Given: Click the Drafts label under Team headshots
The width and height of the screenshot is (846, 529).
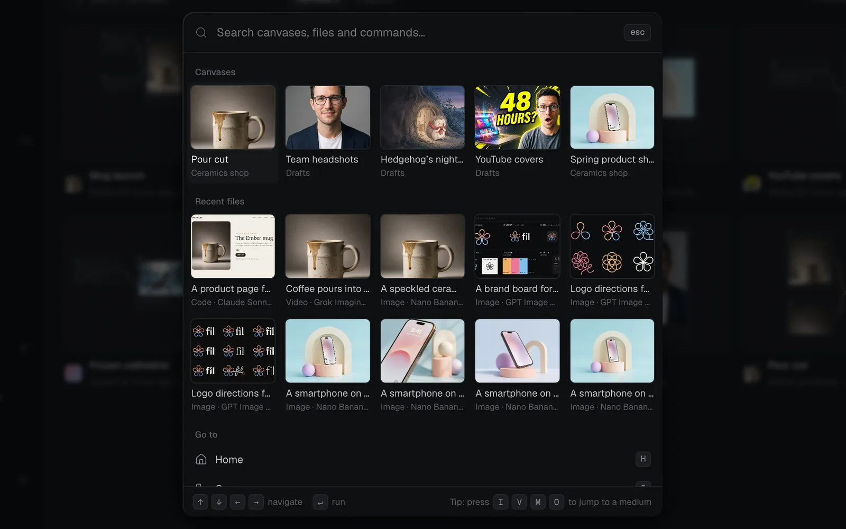Looking at the screenshot, I should point(298,173).
